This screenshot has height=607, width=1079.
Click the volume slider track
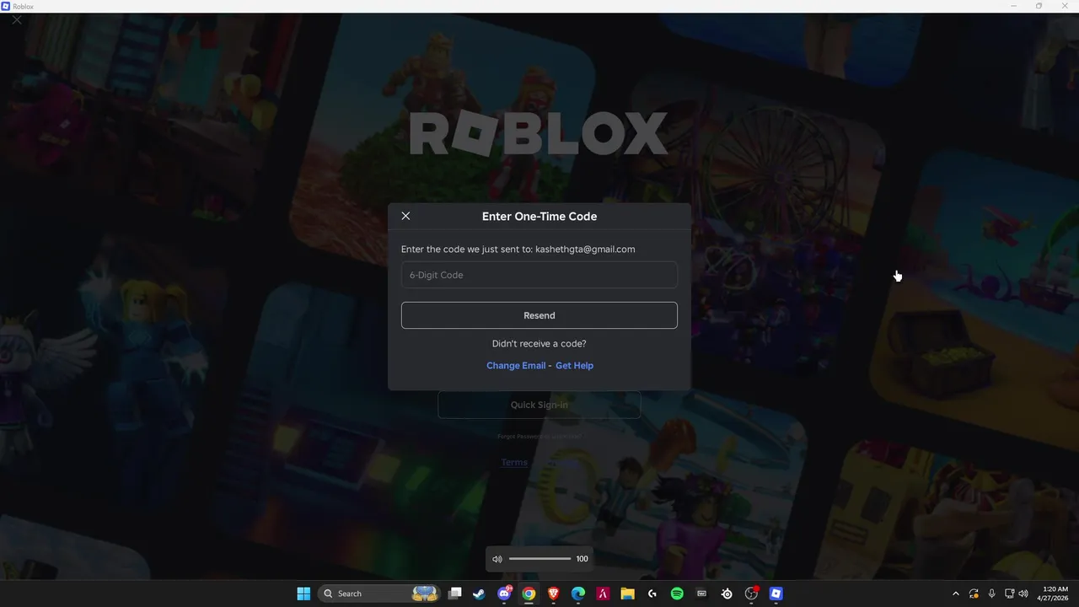click(540, 559)
